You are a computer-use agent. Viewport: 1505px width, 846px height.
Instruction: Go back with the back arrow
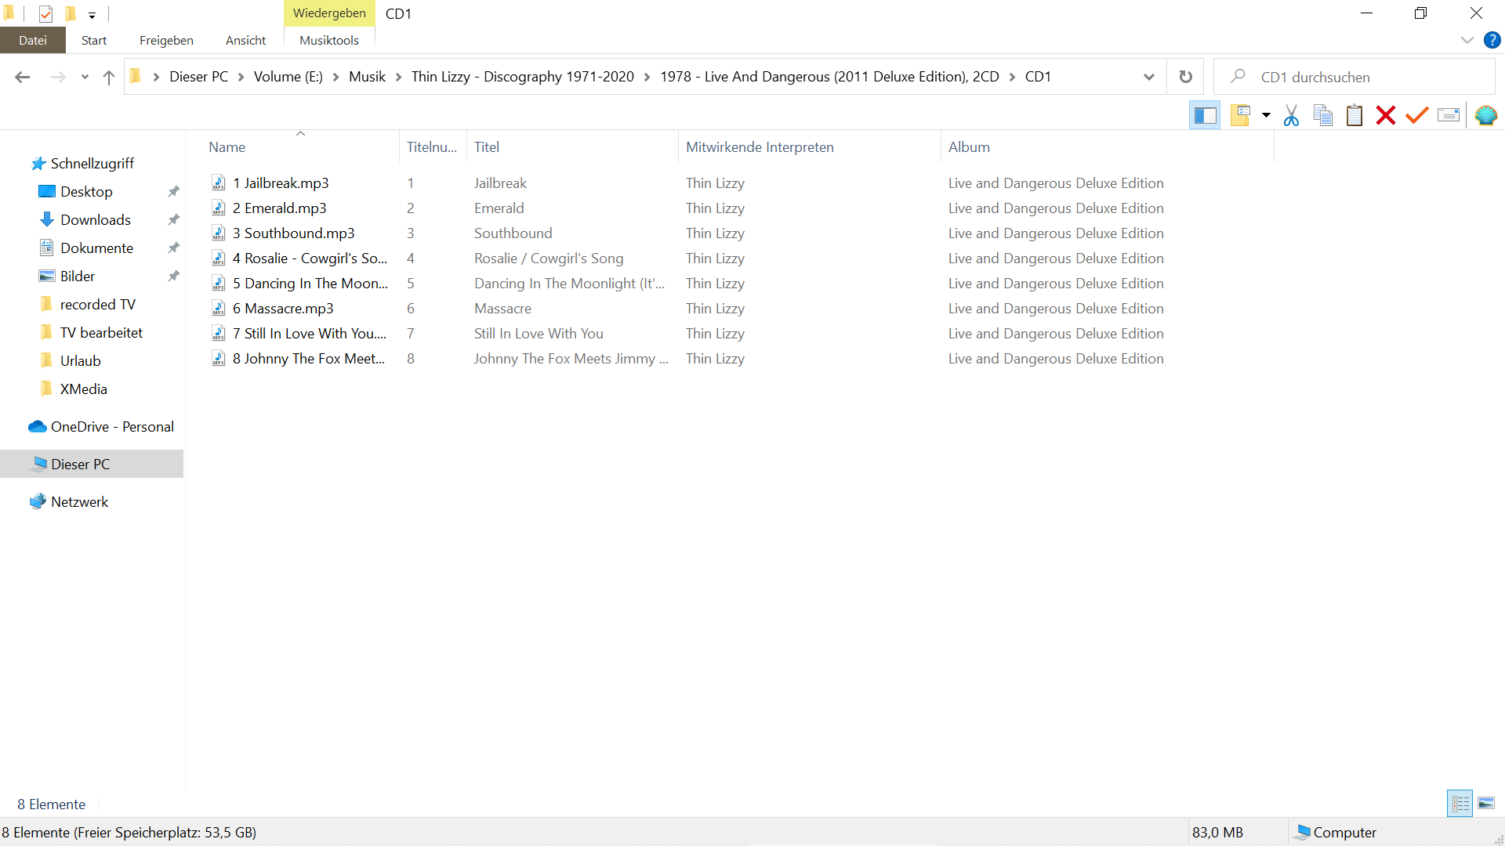[x=23, y=77]
